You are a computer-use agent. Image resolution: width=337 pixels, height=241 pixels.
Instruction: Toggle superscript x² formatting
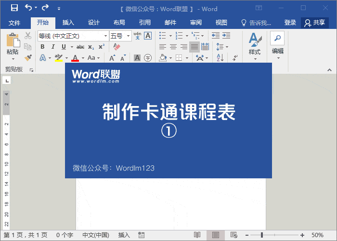click(102, 47)
